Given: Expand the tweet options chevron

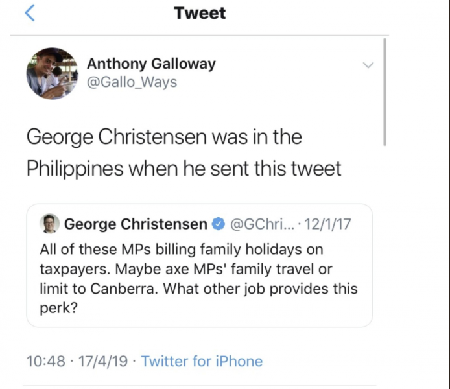Looking at the screenshot, I should [368, 65].
